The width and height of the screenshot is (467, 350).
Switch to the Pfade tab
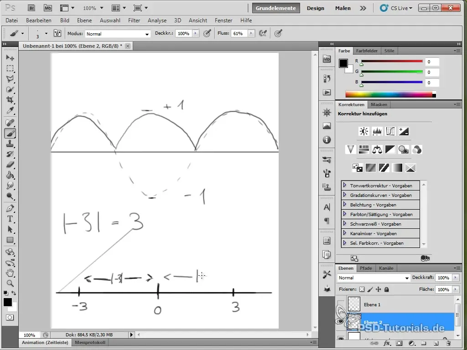click(366, 268)
